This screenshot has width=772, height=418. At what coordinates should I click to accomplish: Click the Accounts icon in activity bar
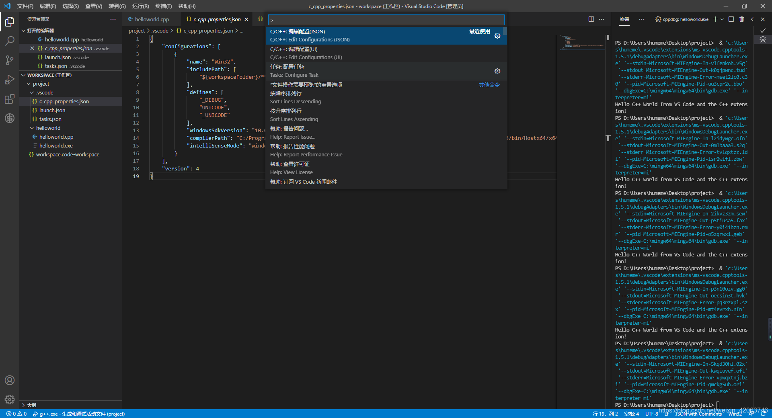click(10, 380)
